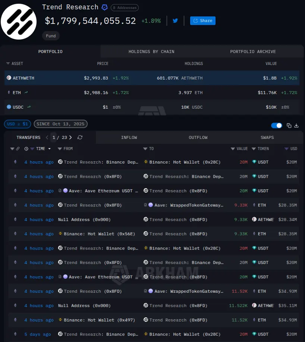Select the Inflow tab
Viewport: 305px width, 342px height.
129,137
